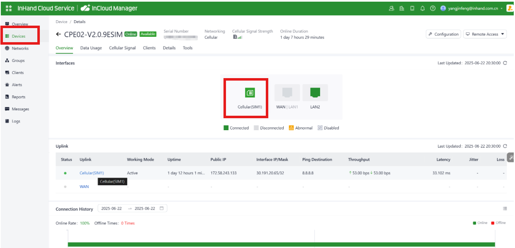Click the green online connection history bar
The width and height of the screenshot is (515, 248).
pyautogui.click(x=282, y=245)
